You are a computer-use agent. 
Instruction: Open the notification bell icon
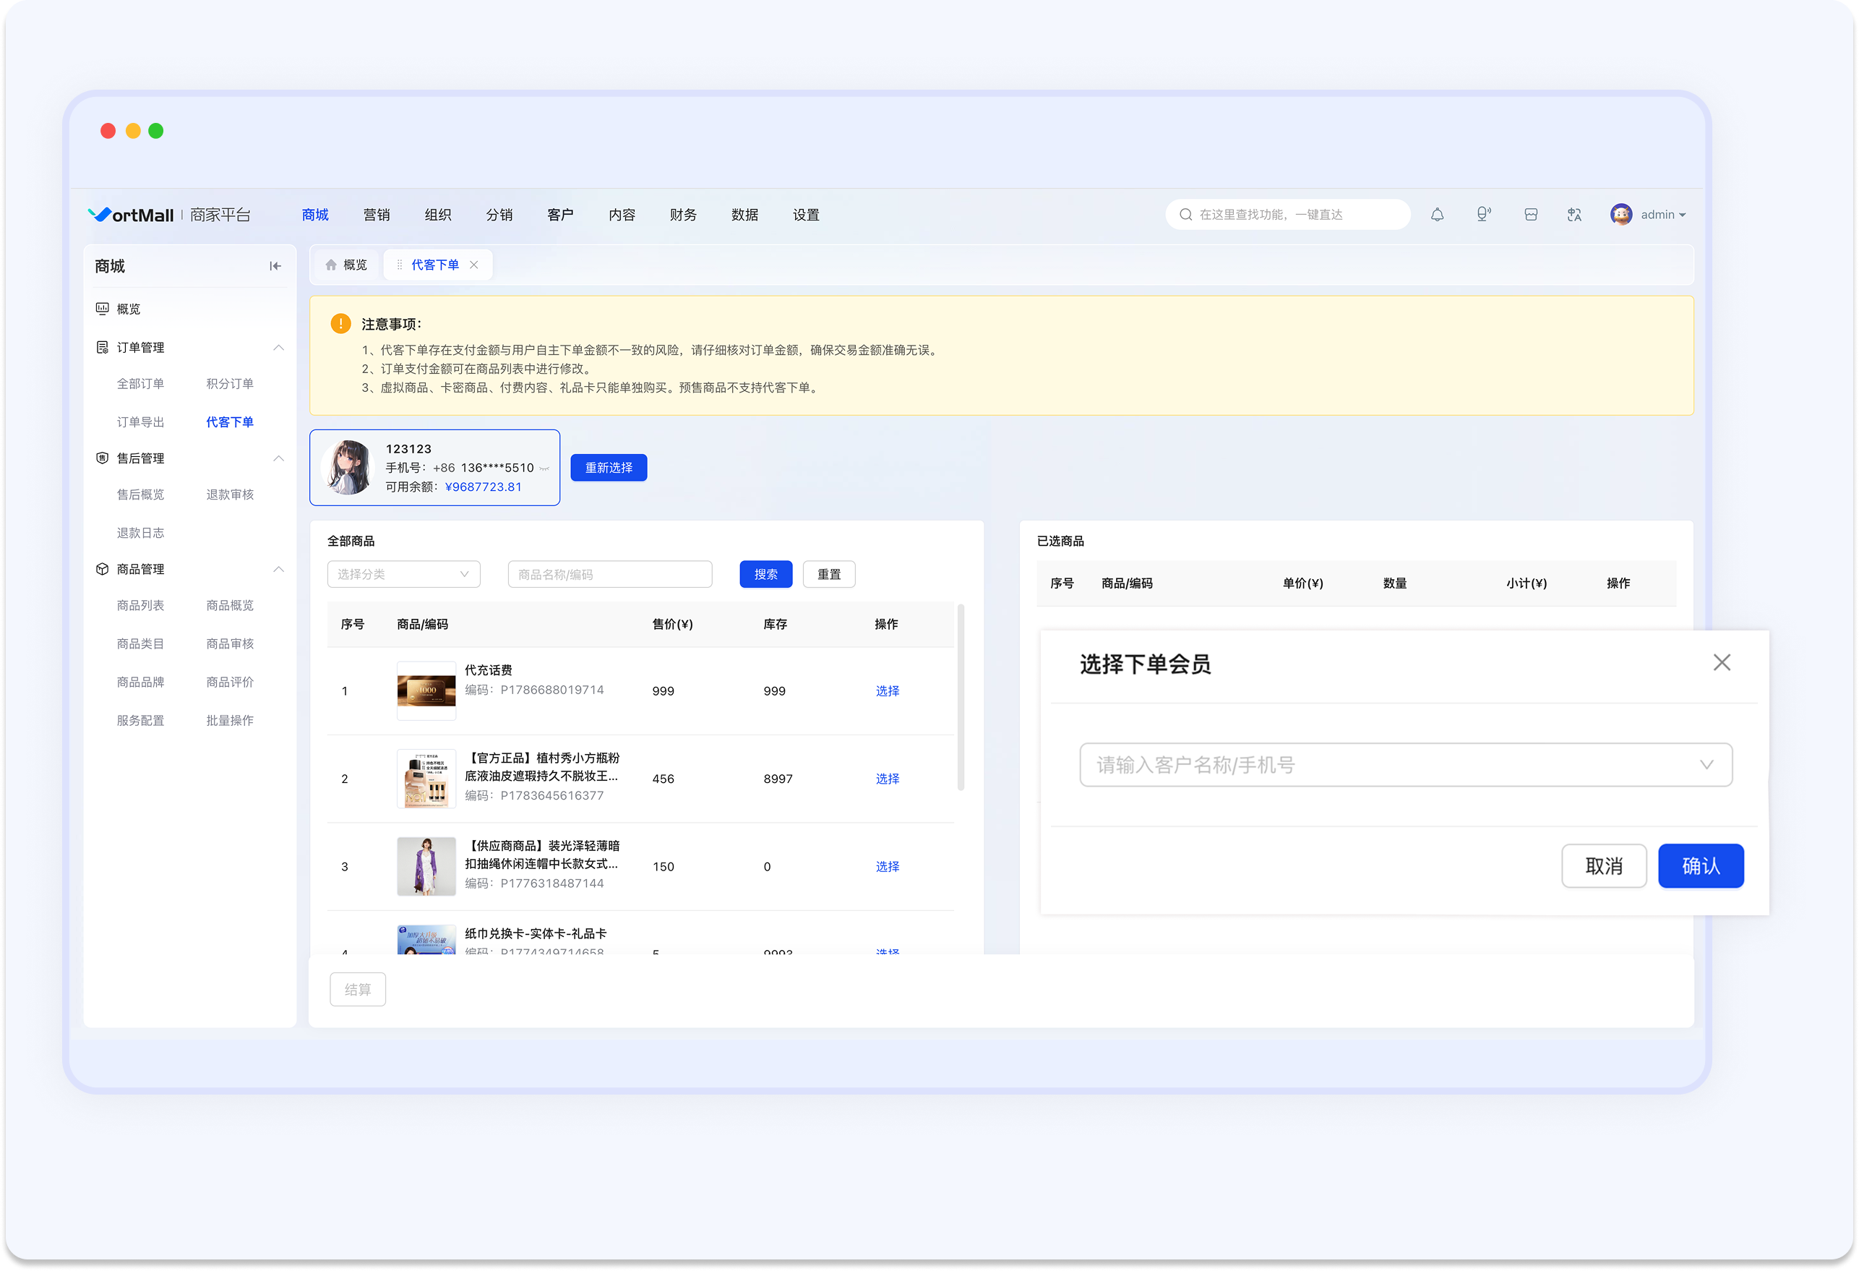click(x=1437, y=215)
